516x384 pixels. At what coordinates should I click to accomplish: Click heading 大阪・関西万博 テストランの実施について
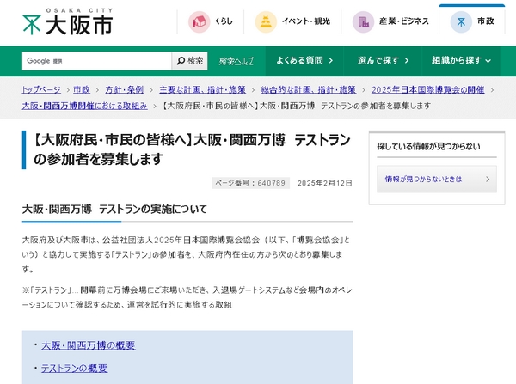[114, 209]
